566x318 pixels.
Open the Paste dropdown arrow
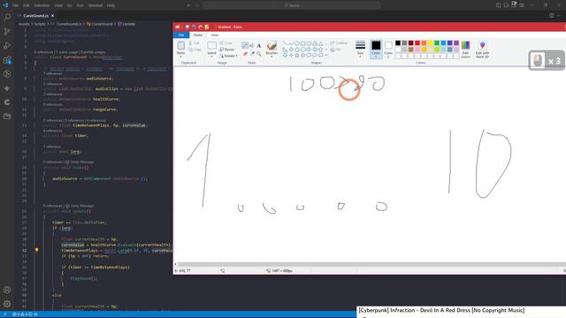pyautogui.click(x=180, y=57)
